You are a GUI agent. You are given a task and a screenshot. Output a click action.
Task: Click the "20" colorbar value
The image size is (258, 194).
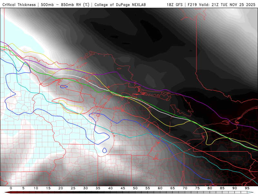pos(61,188)
